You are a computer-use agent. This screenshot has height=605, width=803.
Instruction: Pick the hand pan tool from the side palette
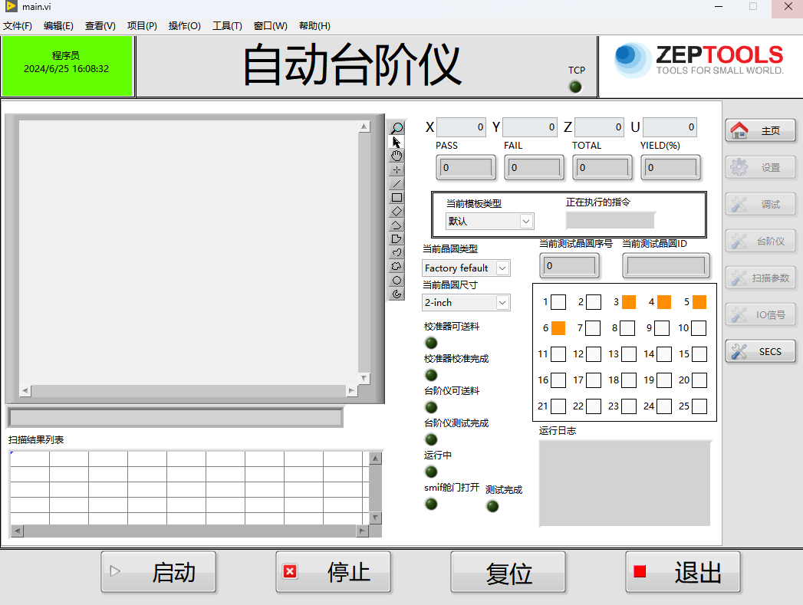(396, 156)
